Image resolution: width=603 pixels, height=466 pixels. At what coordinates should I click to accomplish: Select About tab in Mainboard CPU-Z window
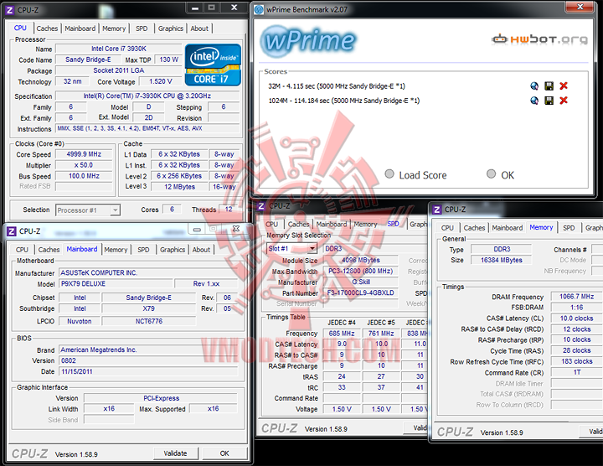(201, 250)
